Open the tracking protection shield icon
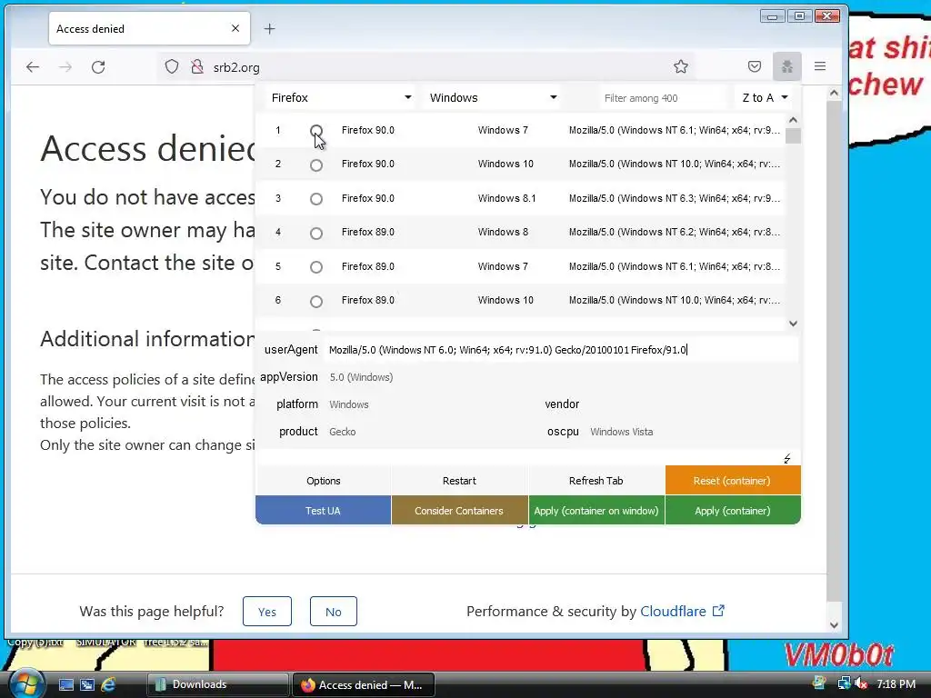This screenshot has width=931, height=698. coord(172,66)
